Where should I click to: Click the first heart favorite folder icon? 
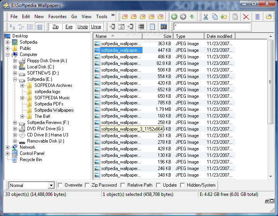125,17
